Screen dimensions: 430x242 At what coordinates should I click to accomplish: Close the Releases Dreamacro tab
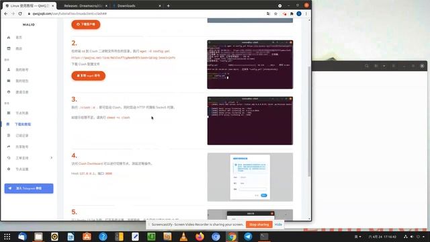(x=106, y=6)
